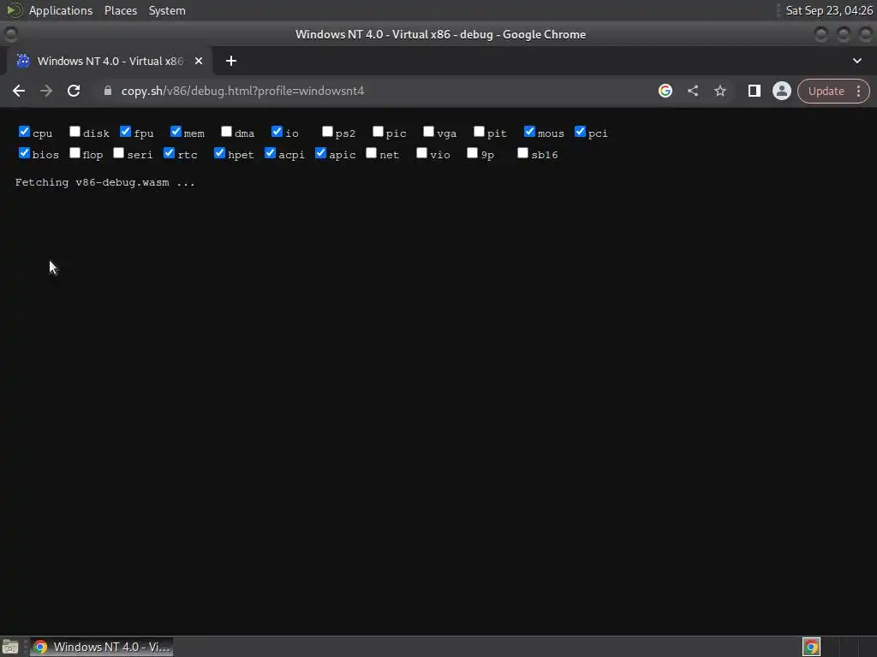Click the Google icon in address bar
This screenshot has width=877, height=657.
click(x=665, y=91)
